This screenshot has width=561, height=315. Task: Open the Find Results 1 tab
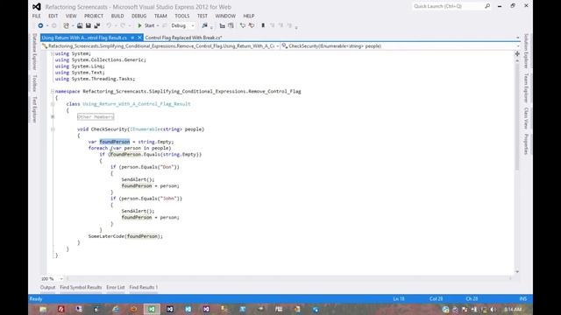[x=144, y=287]
